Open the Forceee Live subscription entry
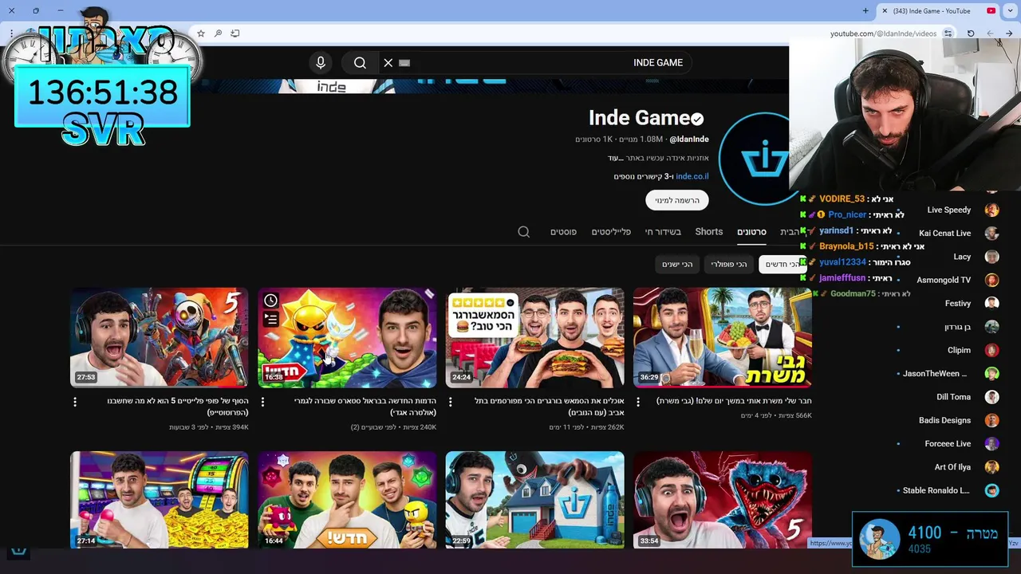The width and height of the screenshot is (1021, 574). 949,444
